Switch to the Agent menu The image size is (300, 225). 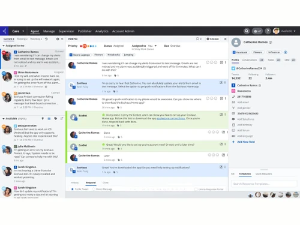pos(35,31)
